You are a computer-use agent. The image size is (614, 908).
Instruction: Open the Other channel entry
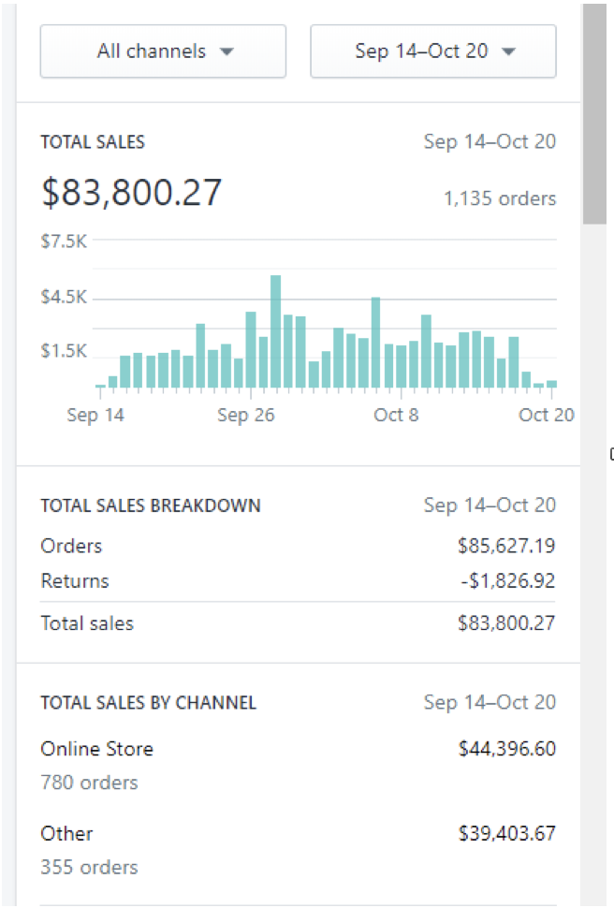tap(66, 833)
